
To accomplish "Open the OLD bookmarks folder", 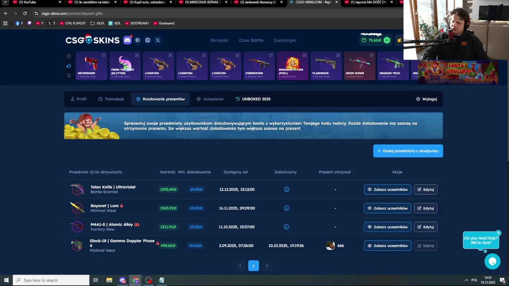I will pyautogui.click(x=97, y=23).
